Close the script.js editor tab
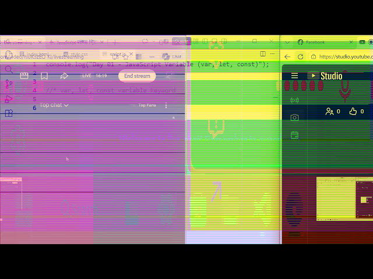 pyautogui.click(x=131, y=54)
